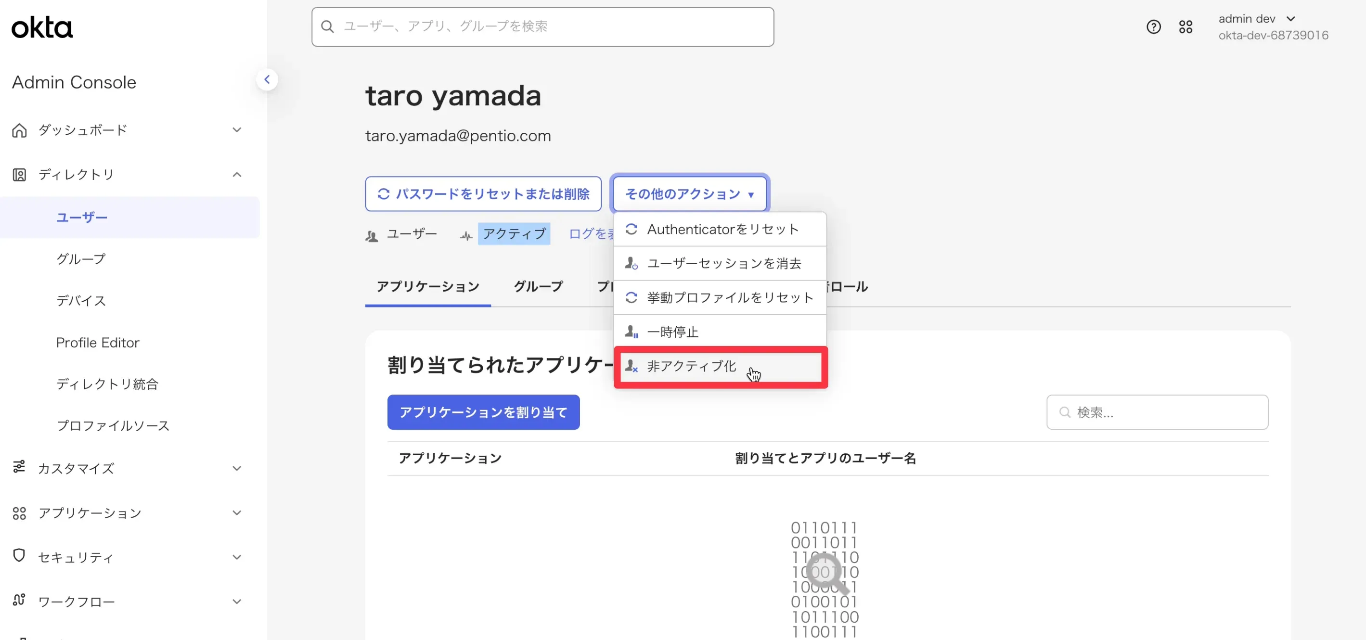The image size is (1366, 640).
Task: Click the okta logo
Action: 42,27
